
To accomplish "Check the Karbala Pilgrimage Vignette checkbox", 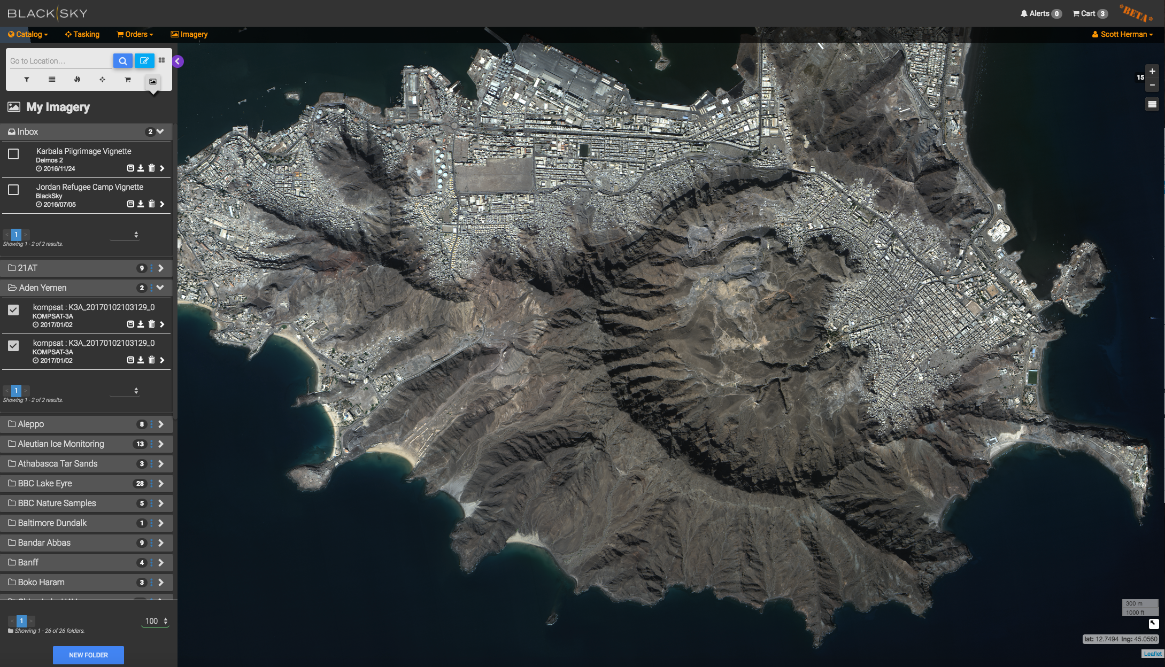I will [x=13, y=154].
